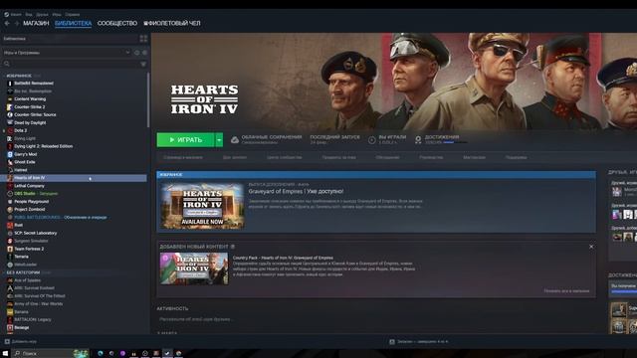
Task: Select Lethal Company in the library list
Action: [29, 186]
